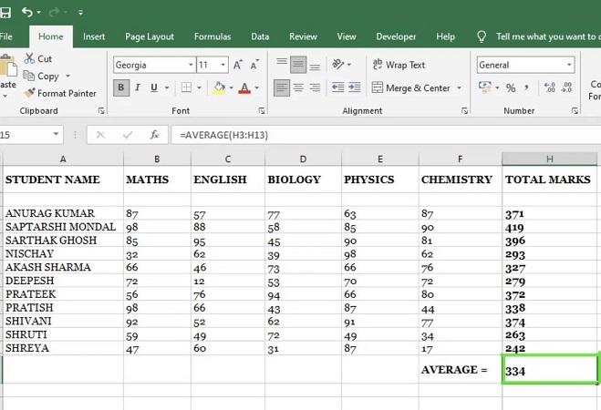Expand Font Color palette arrow
This screenshot has width=601, height=410.
pos(257,87)
